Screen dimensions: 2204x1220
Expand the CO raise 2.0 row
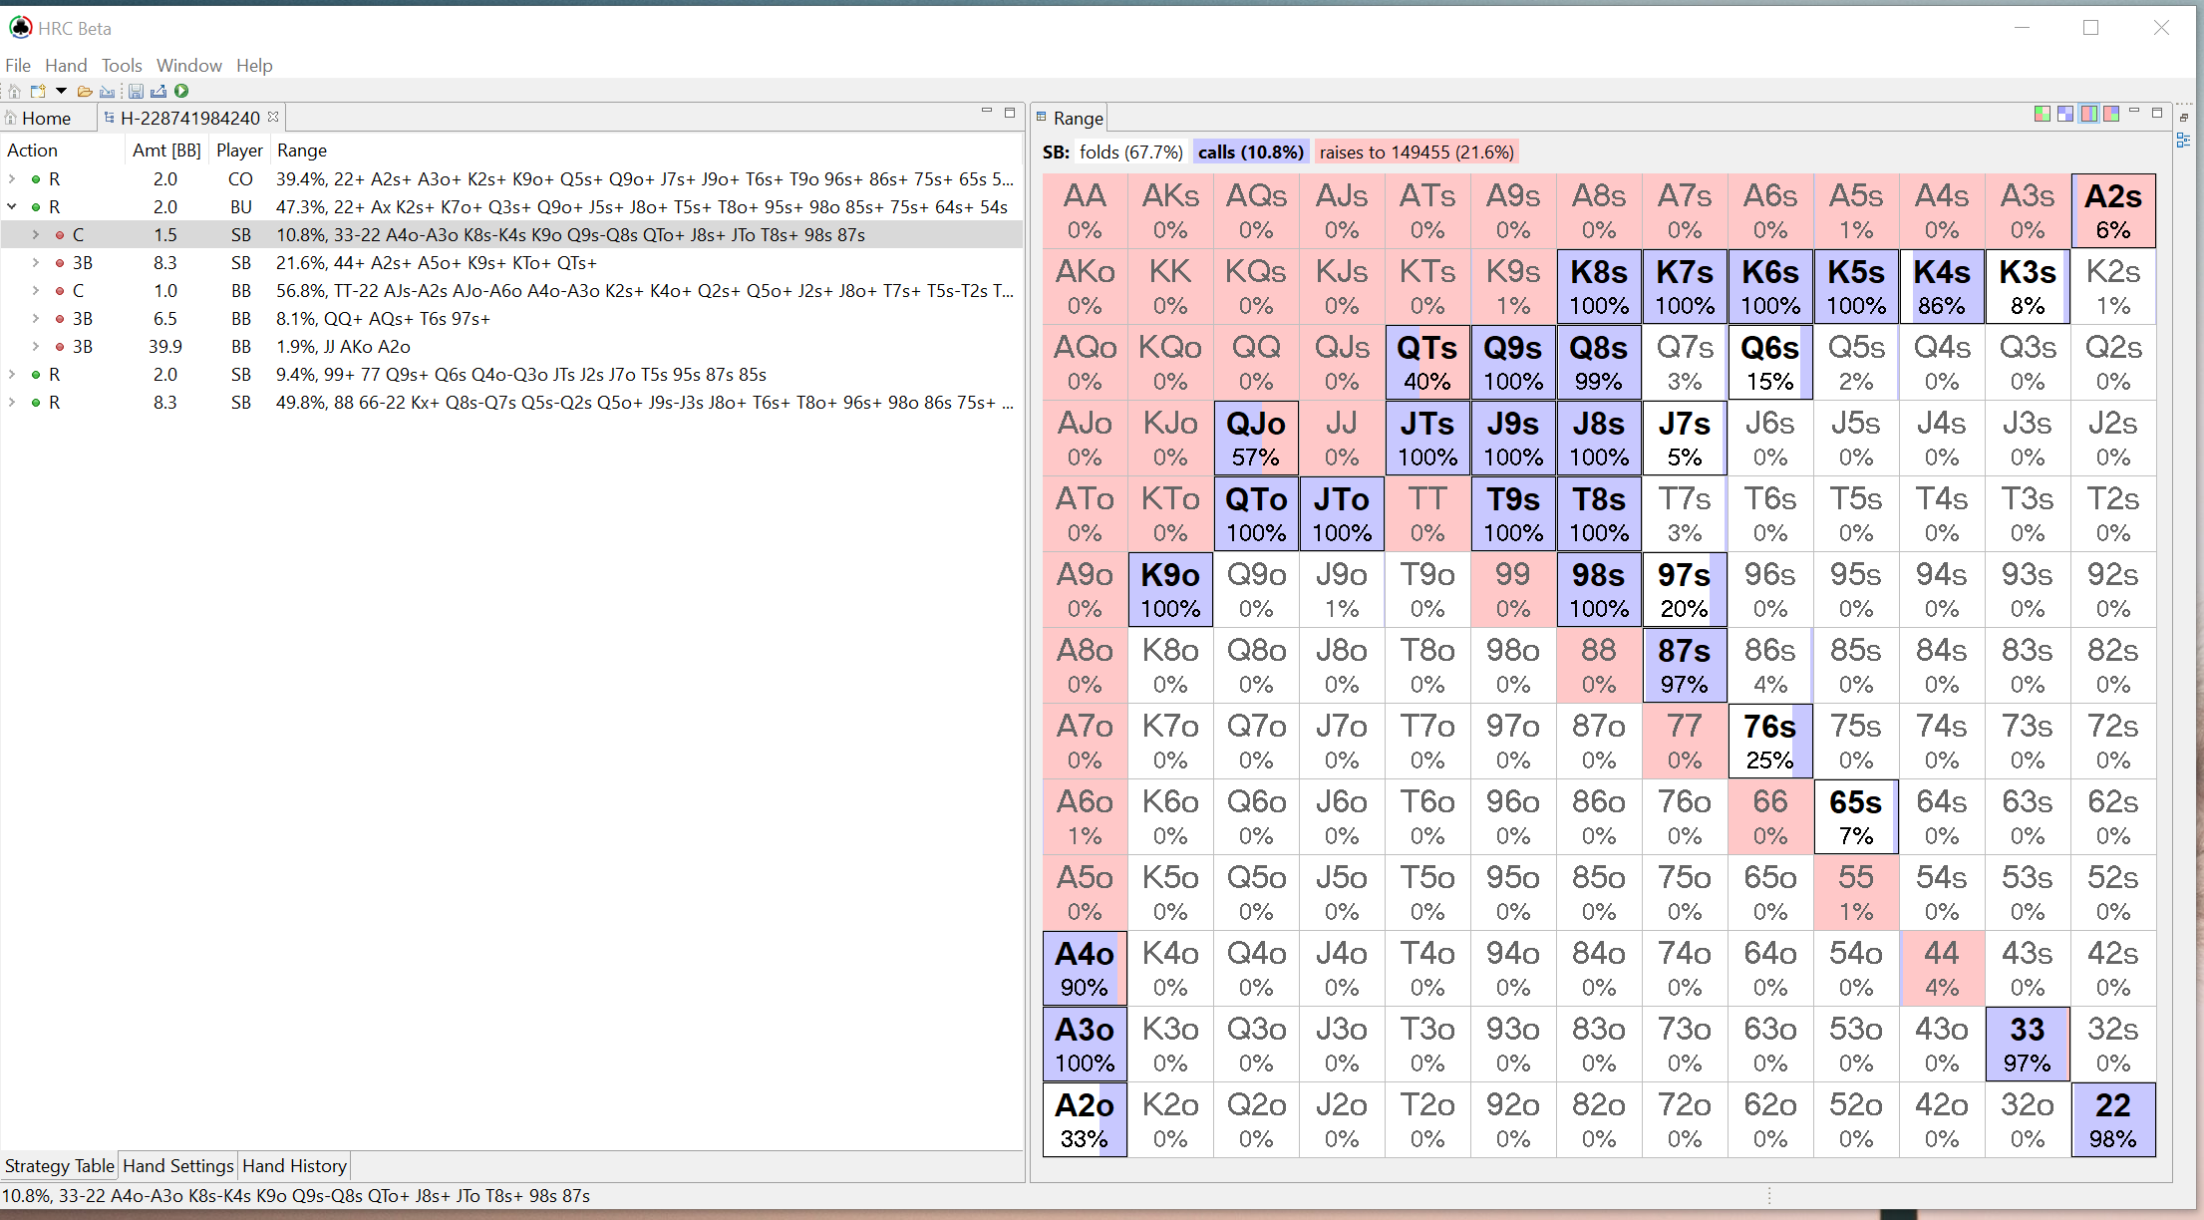[x=12, y=179]
